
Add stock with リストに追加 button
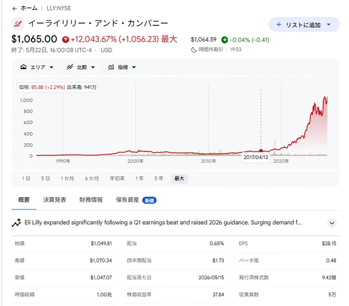(304, 25)
